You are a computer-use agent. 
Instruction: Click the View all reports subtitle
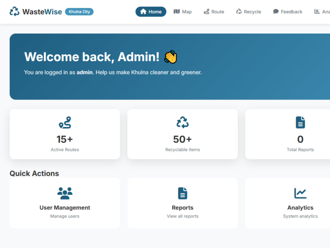coord(182,216)
